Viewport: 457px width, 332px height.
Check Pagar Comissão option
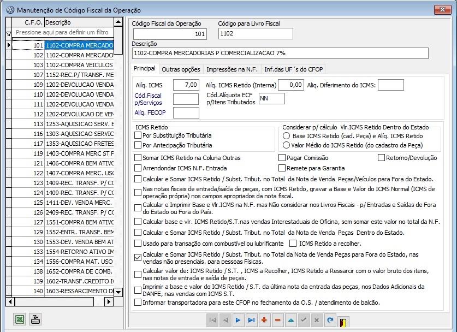282,158
